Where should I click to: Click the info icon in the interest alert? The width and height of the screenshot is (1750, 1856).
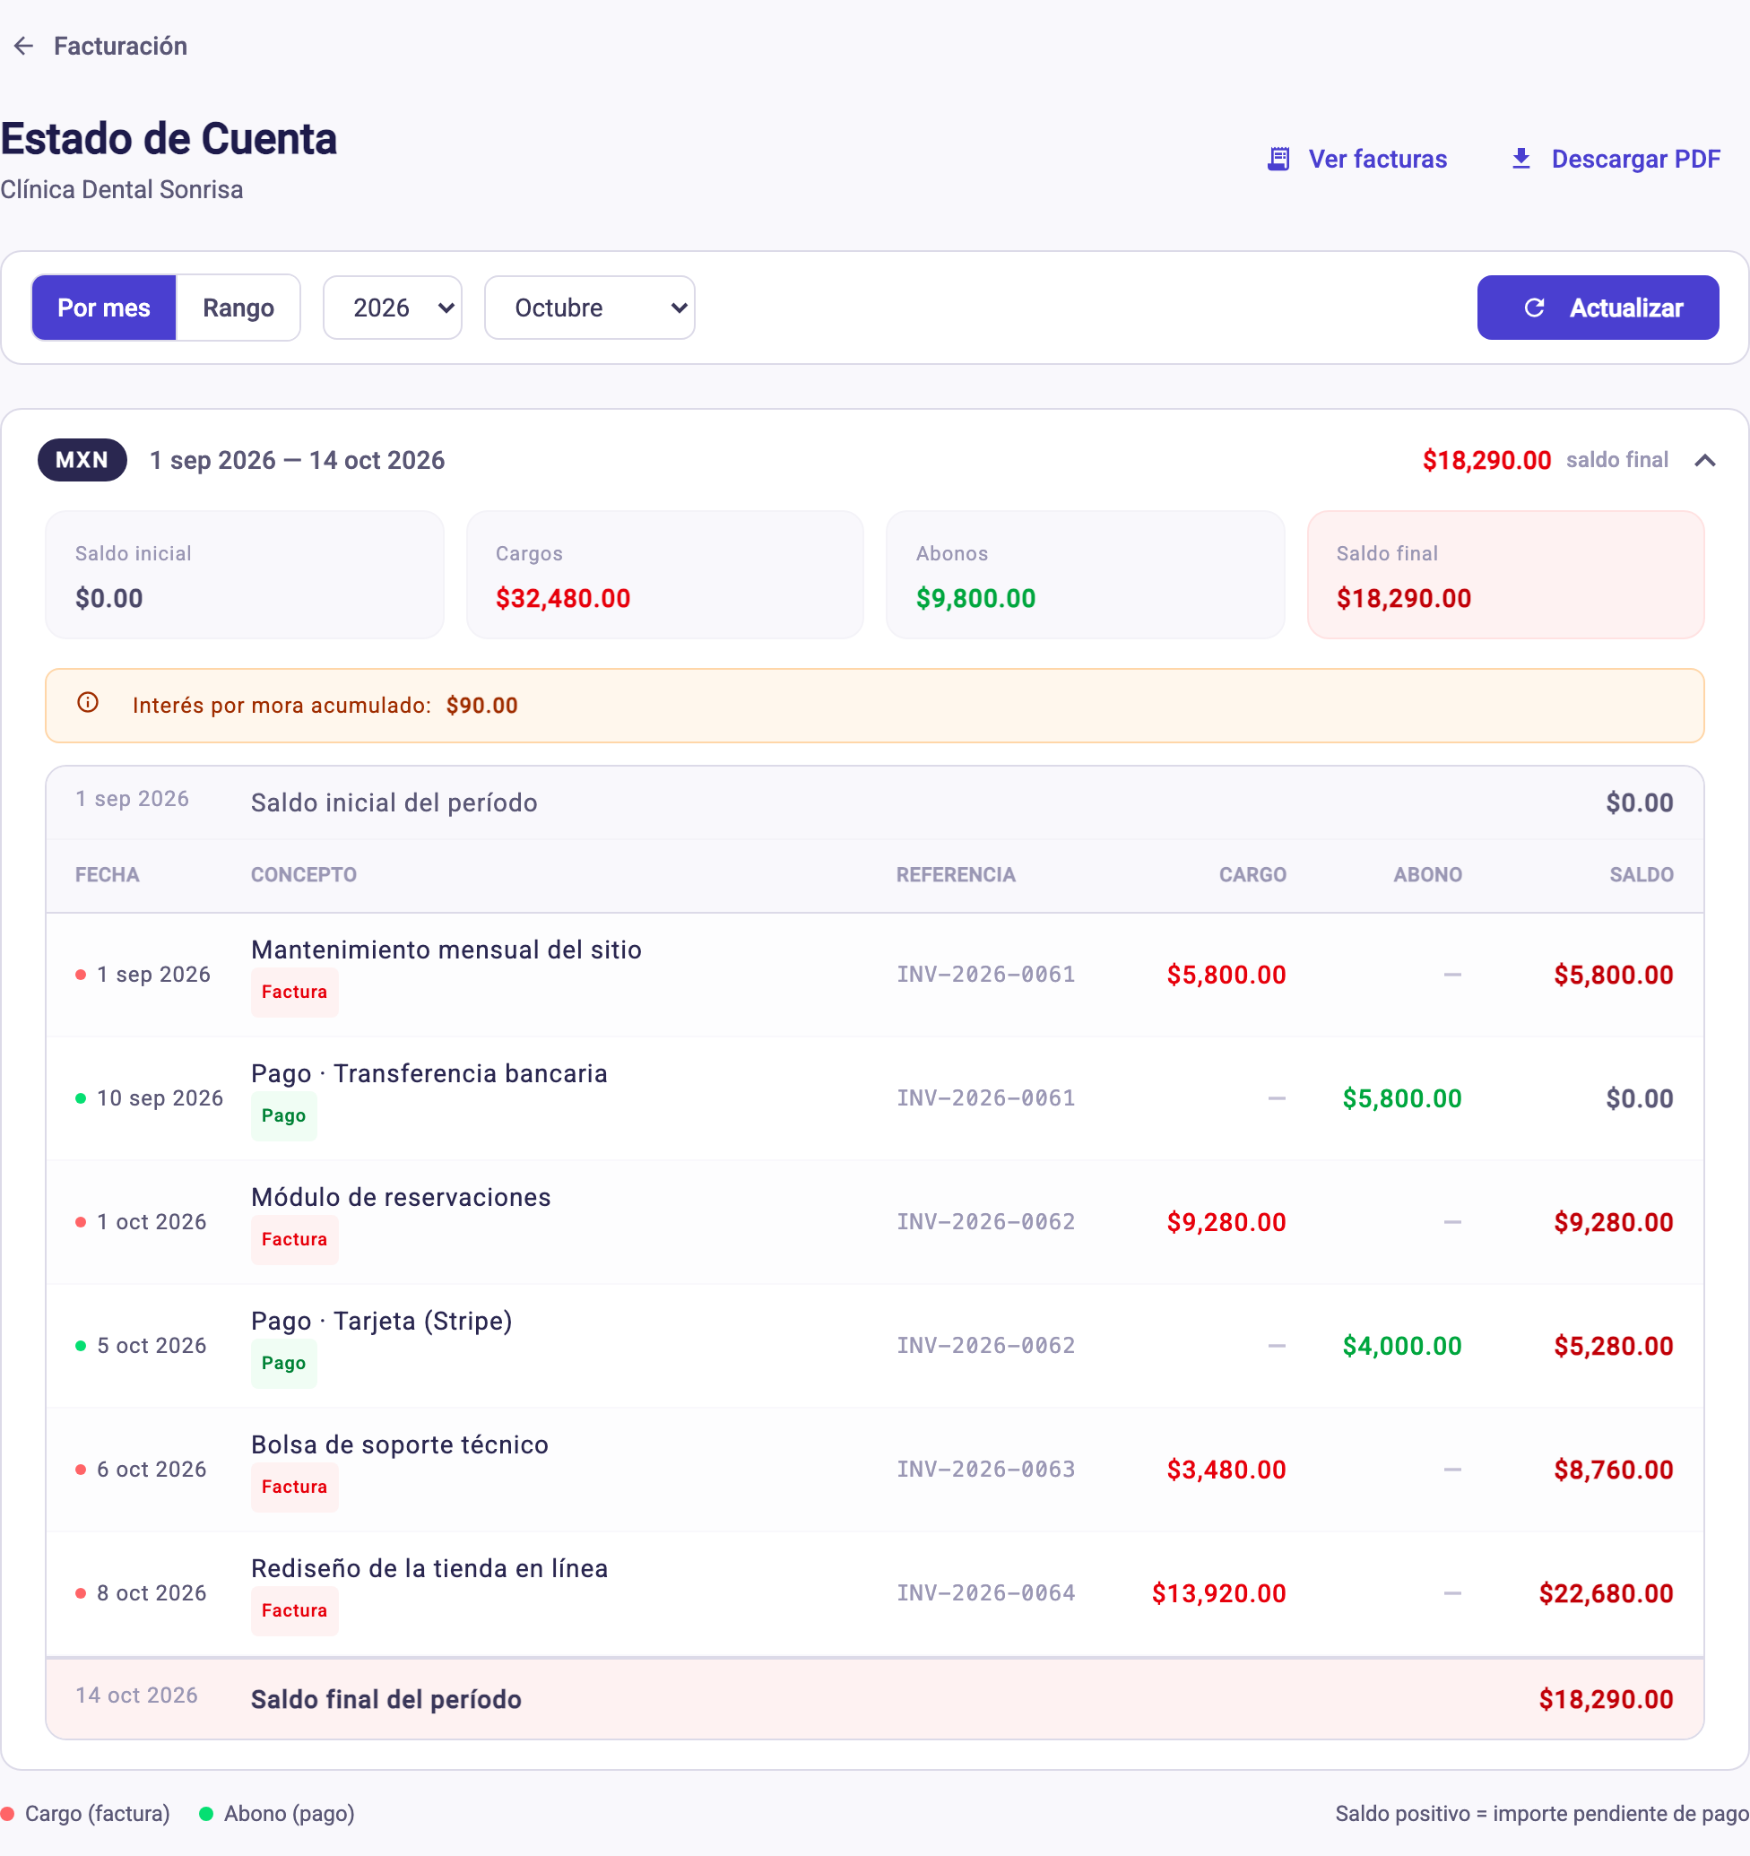(x=88, y=703)
